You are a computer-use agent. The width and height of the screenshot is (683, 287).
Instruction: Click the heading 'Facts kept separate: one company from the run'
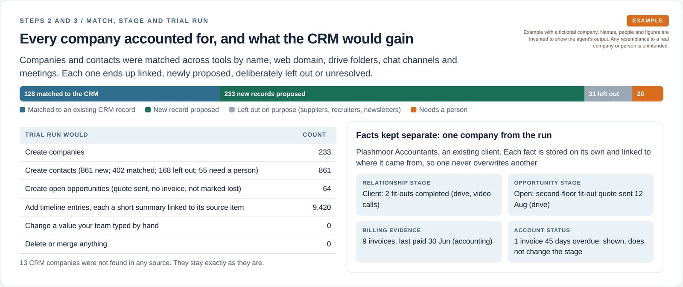[x=454, y=135]
